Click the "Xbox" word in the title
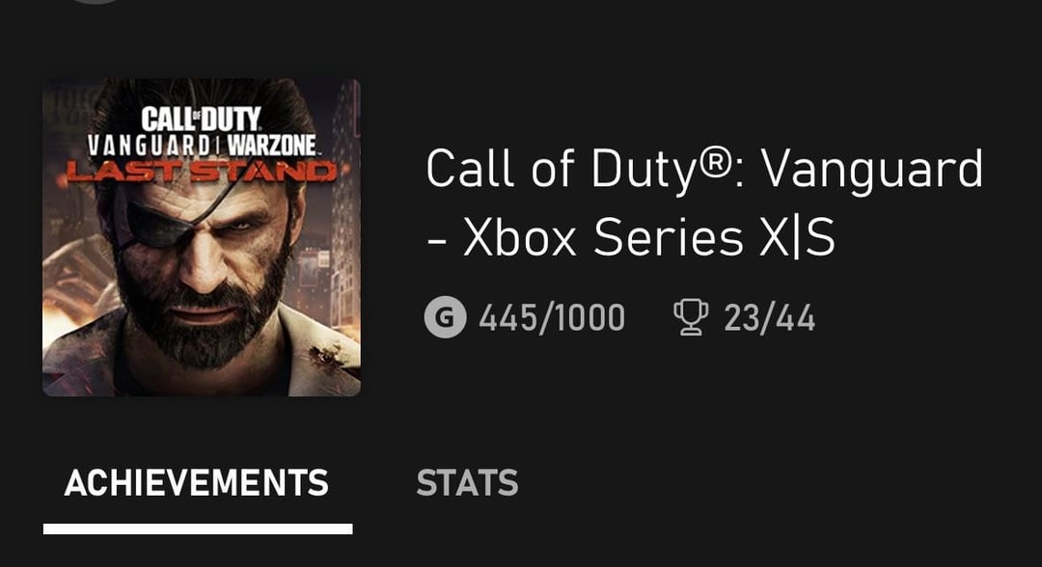This screenshot has height=567, width=1042. [521, 239]
